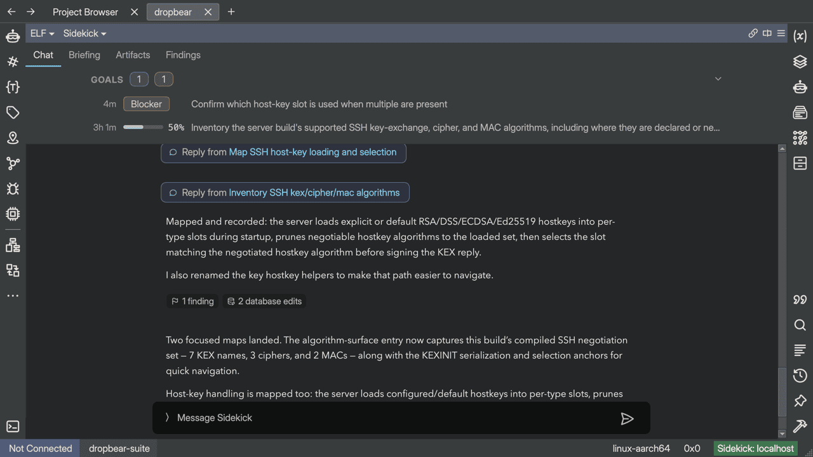Screen dimensions: 813x457
Task: Open the ELF view dropdown
Action: click(x=43, y=33)
